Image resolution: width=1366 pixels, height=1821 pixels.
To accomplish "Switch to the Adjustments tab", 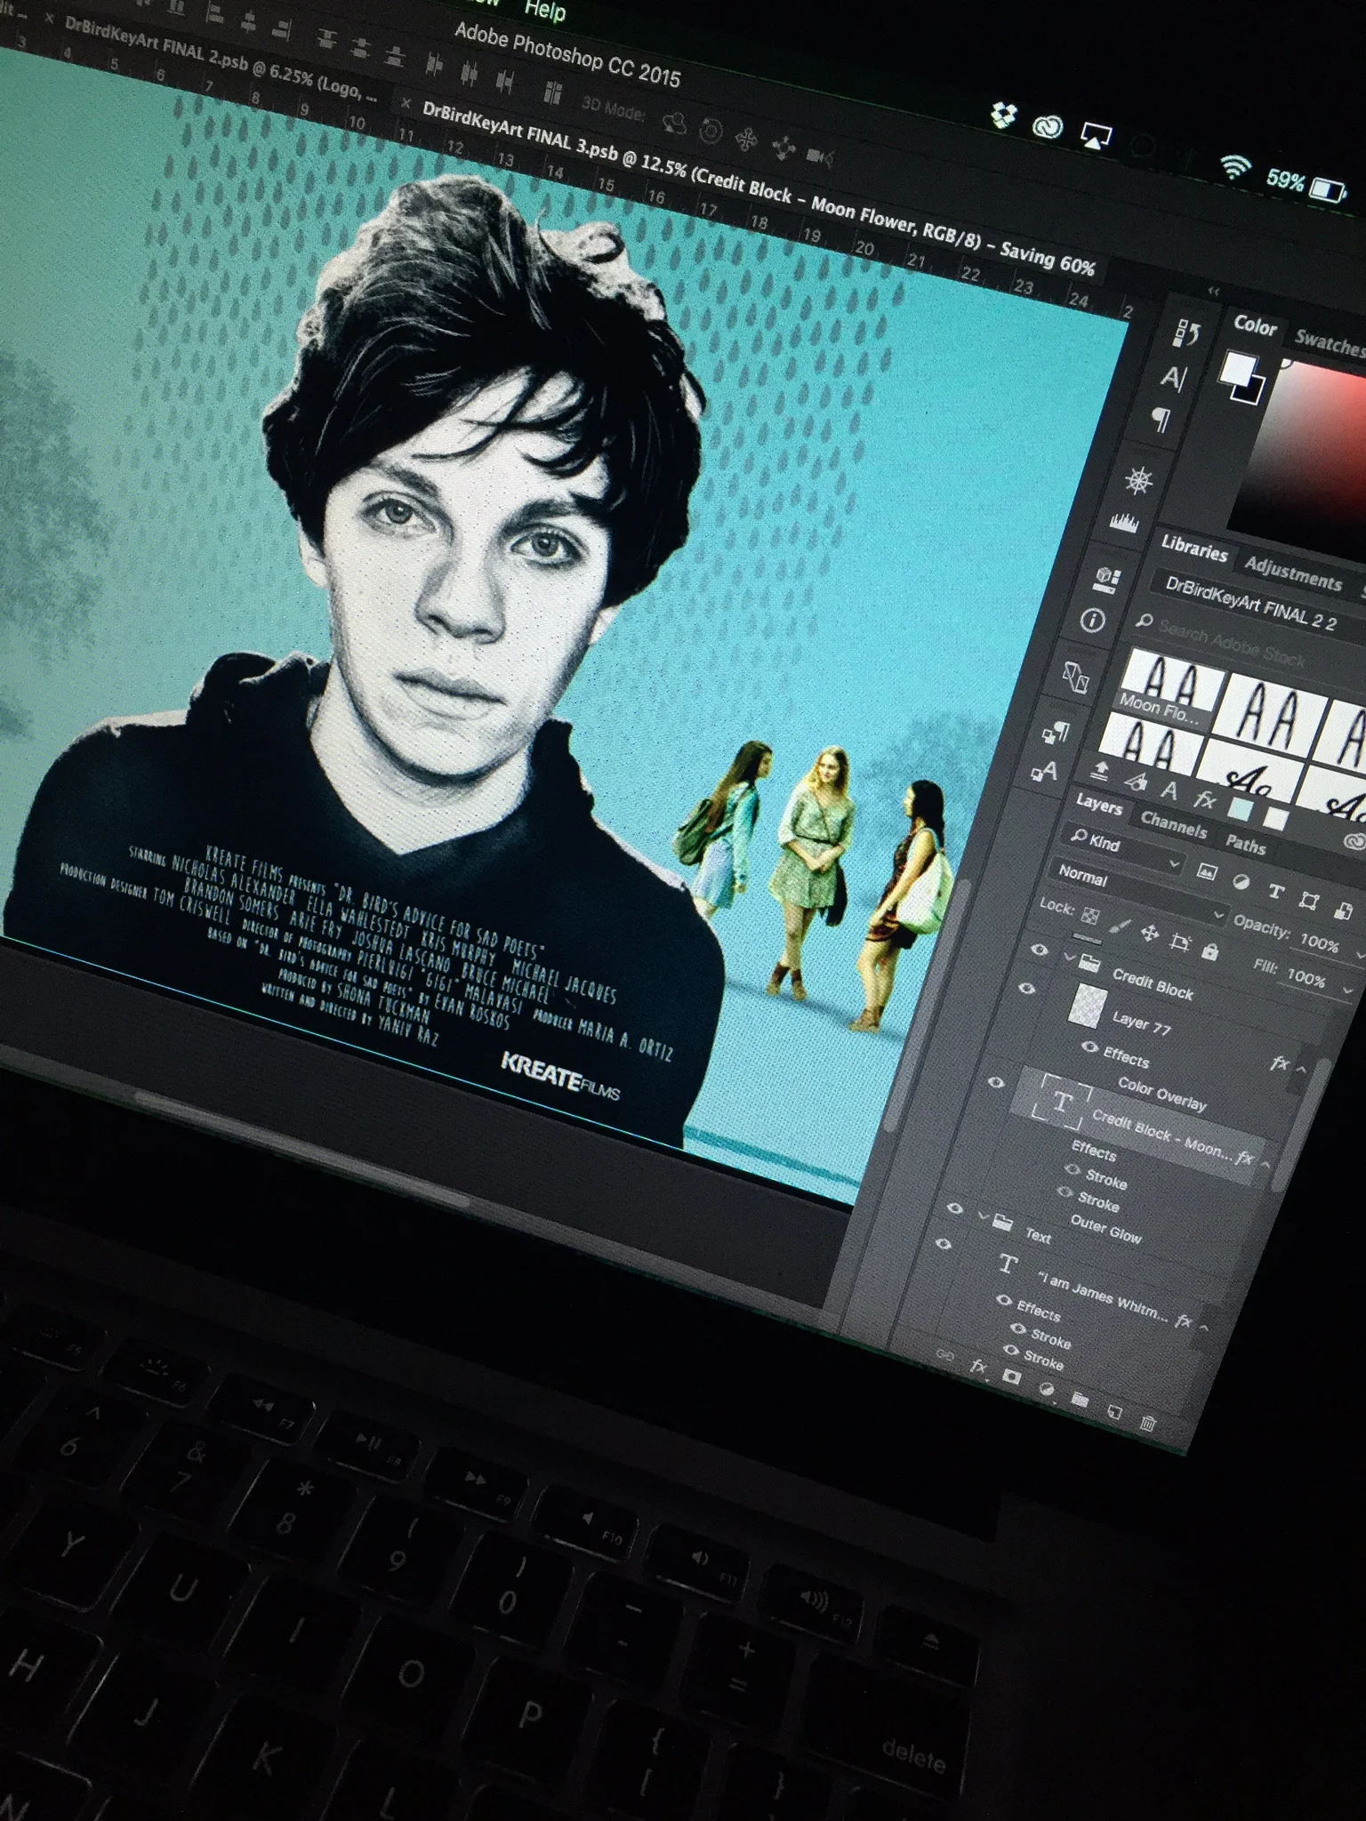I will pos(1293,573).
